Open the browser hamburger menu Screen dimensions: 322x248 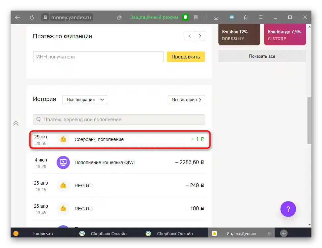pyautogui.click(x=261, y=17)
